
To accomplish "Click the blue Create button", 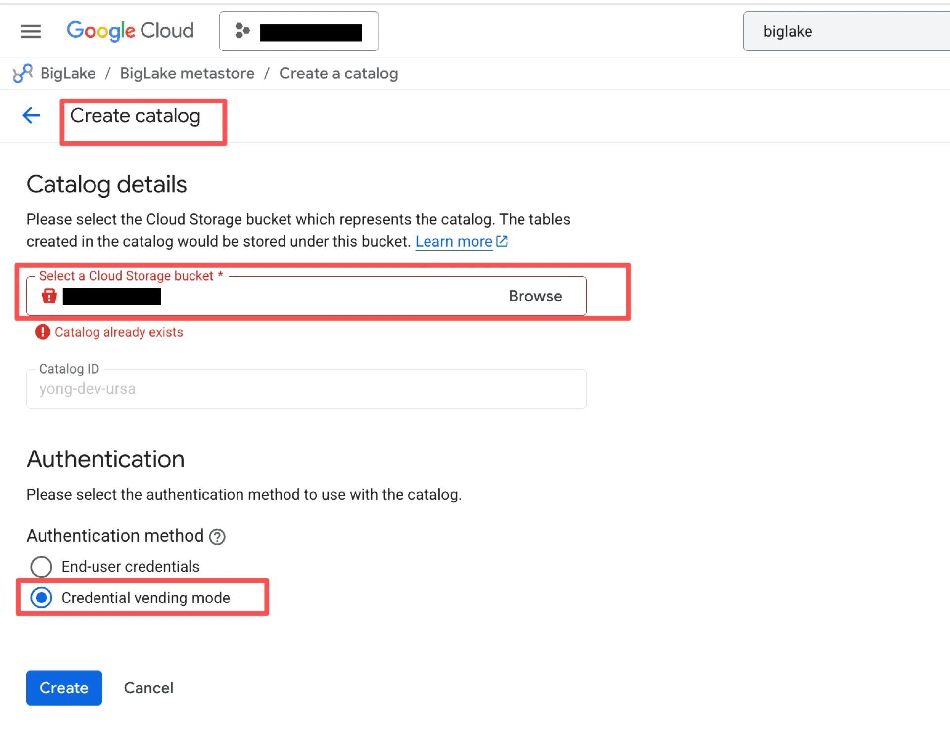I will coord(64,688).
